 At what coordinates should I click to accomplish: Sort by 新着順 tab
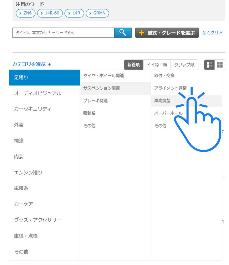pyautogui.click(x=134, y=65)
